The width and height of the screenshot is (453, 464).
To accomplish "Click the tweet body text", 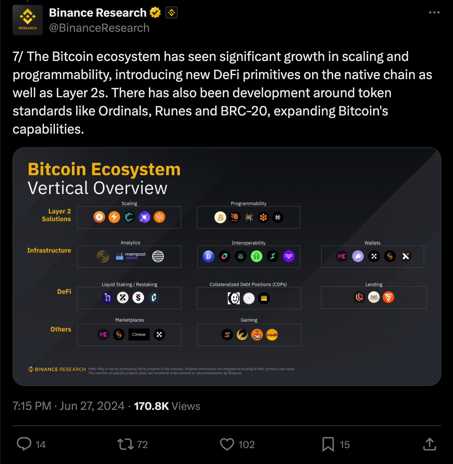I will [222, 93].
